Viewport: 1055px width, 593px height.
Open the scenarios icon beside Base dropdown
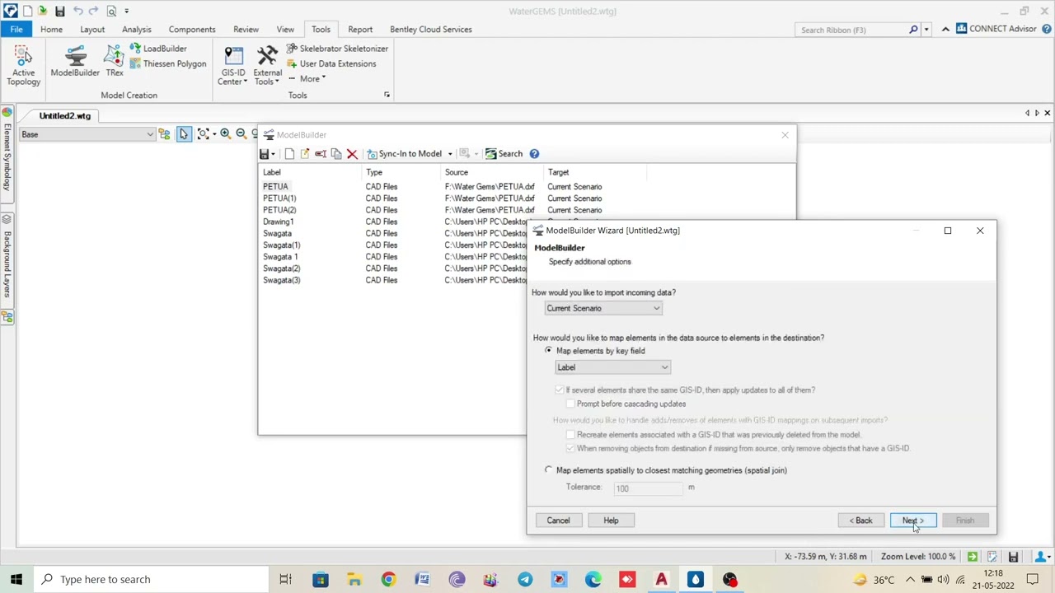pyautogui.click(x=164, y=134)
